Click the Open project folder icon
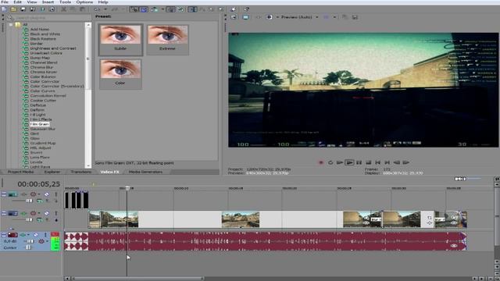The width and height of the screenshot is (500, 281). click(x=13, y=9)
